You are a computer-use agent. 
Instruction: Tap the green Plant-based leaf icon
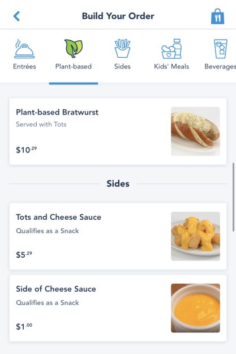click(x=74, y=49)
